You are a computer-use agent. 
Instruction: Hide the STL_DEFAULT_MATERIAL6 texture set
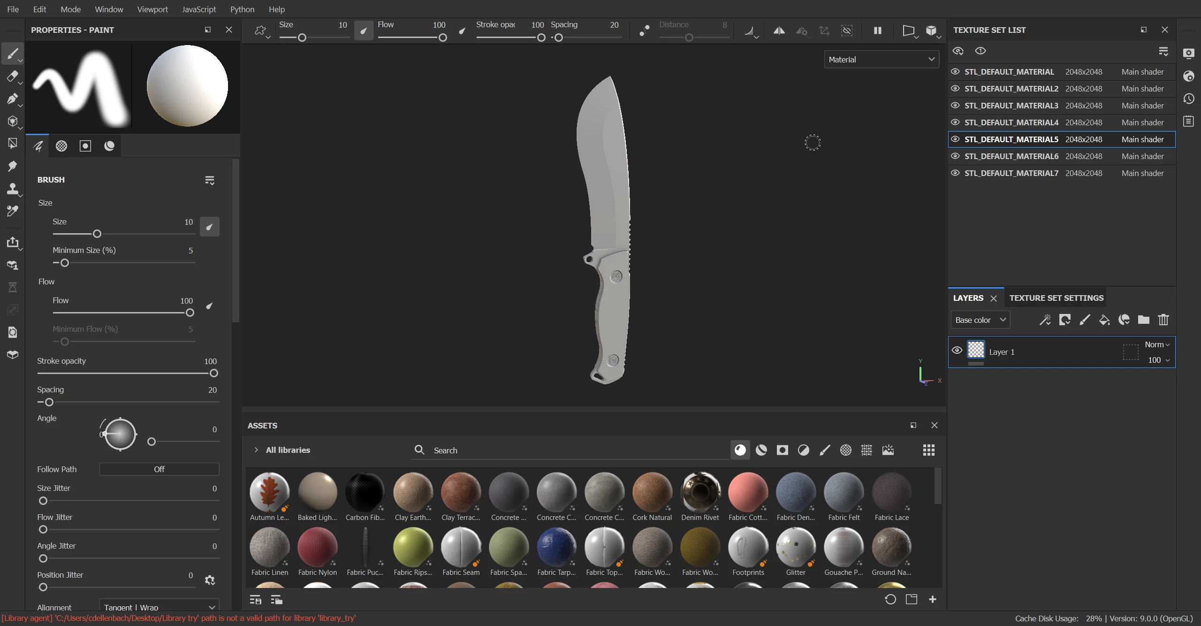coord(955,156)
